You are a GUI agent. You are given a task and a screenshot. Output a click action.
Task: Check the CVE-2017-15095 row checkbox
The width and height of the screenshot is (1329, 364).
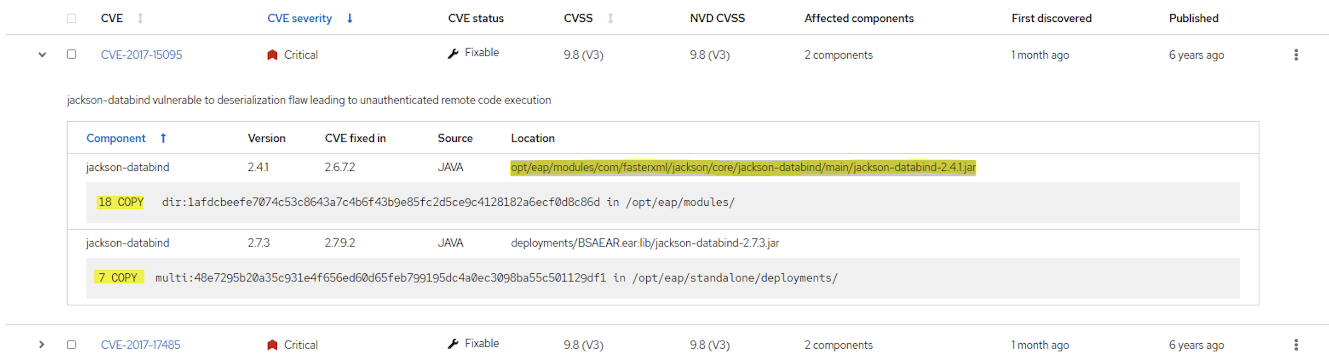pos(72,54)
